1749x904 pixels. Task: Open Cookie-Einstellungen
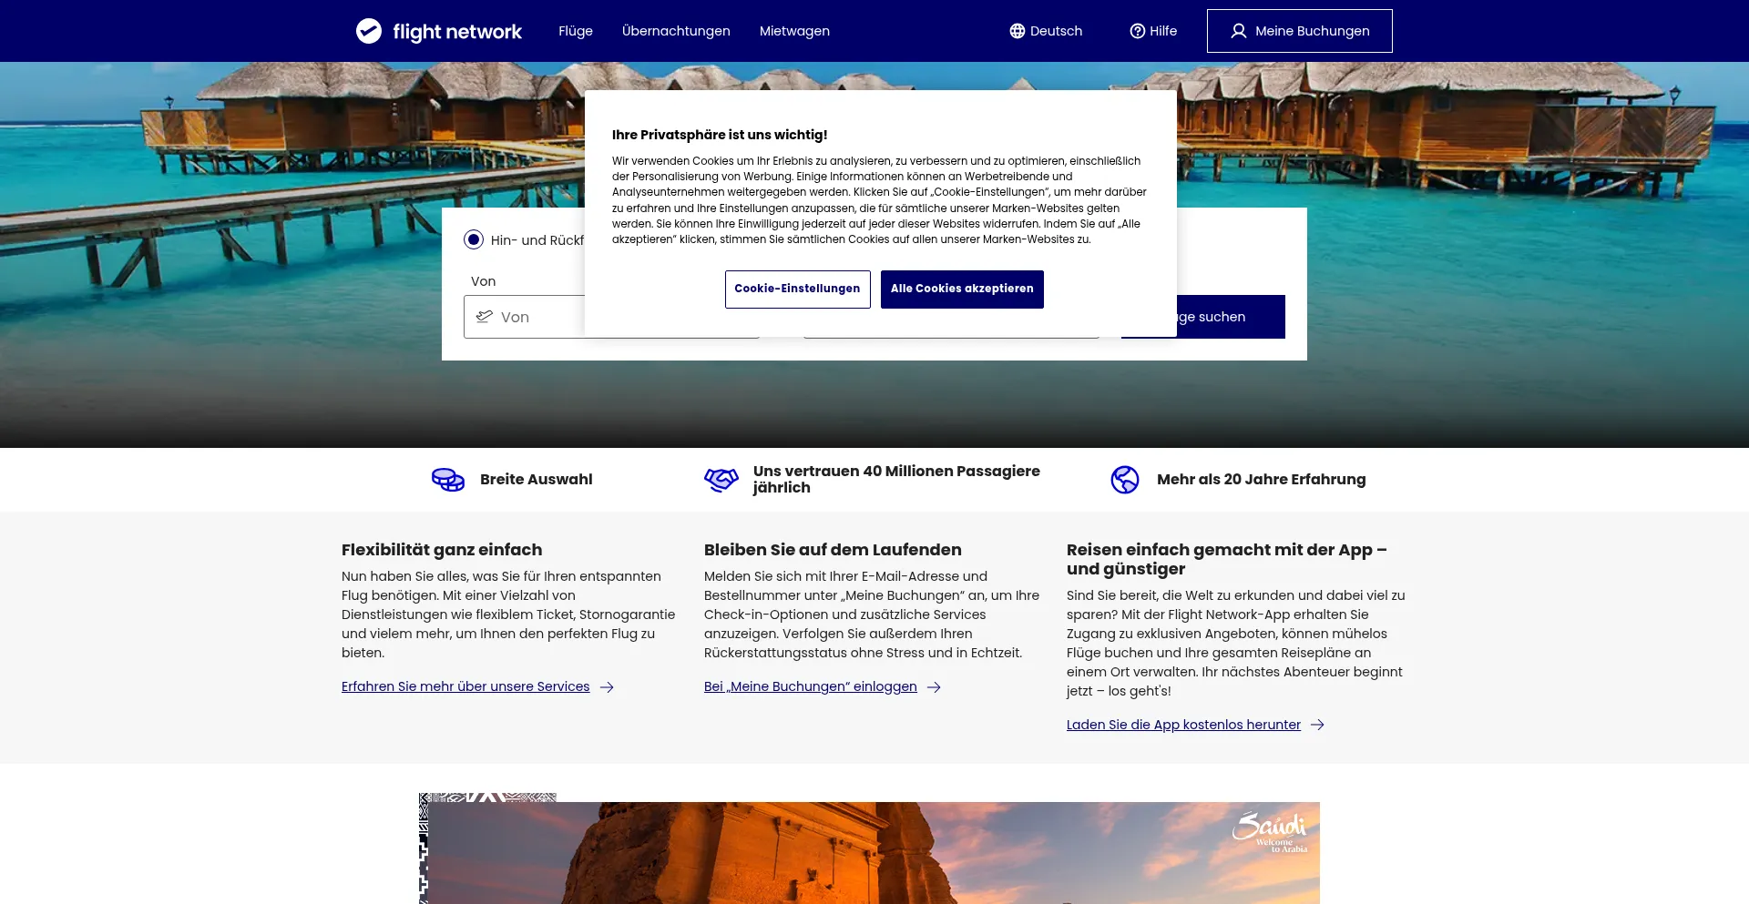click(798, 289)
